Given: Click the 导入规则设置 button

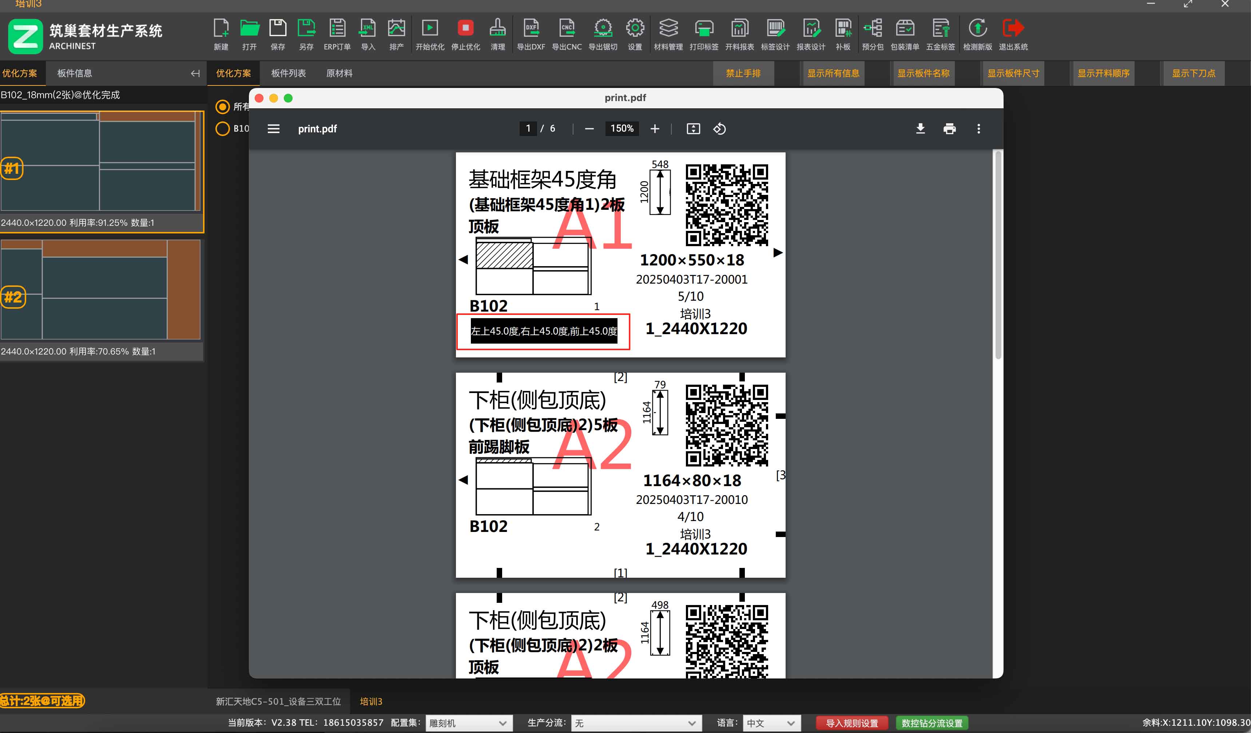Looking at the screenshot, I should pos(851,722).
